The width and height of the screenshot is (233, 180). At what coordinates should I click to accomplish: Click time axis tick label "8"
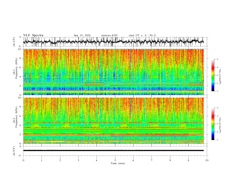pos(170,160)
